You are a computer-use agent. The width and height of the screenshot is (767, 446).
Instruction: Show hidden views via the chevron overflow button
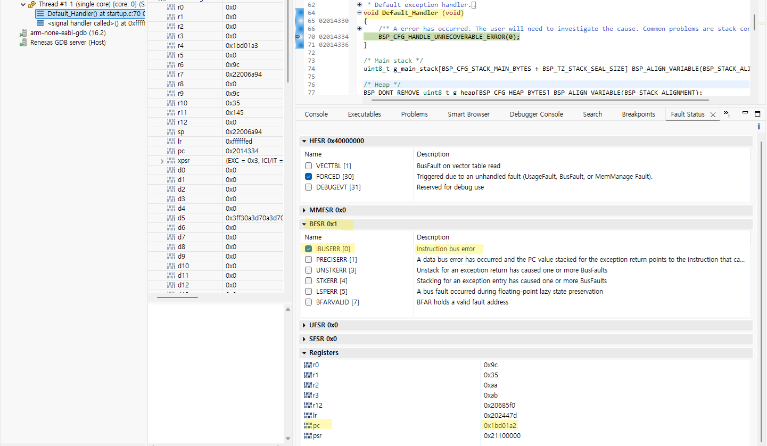(x=727, y=114)
